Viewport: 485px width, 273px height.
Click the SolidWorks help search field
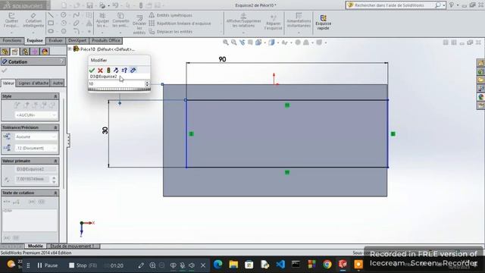click(393, 5)
